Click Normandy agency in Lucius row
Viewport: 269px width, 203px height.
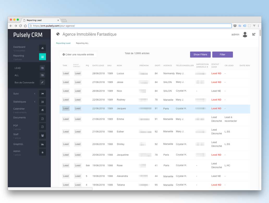pos(169,73)
